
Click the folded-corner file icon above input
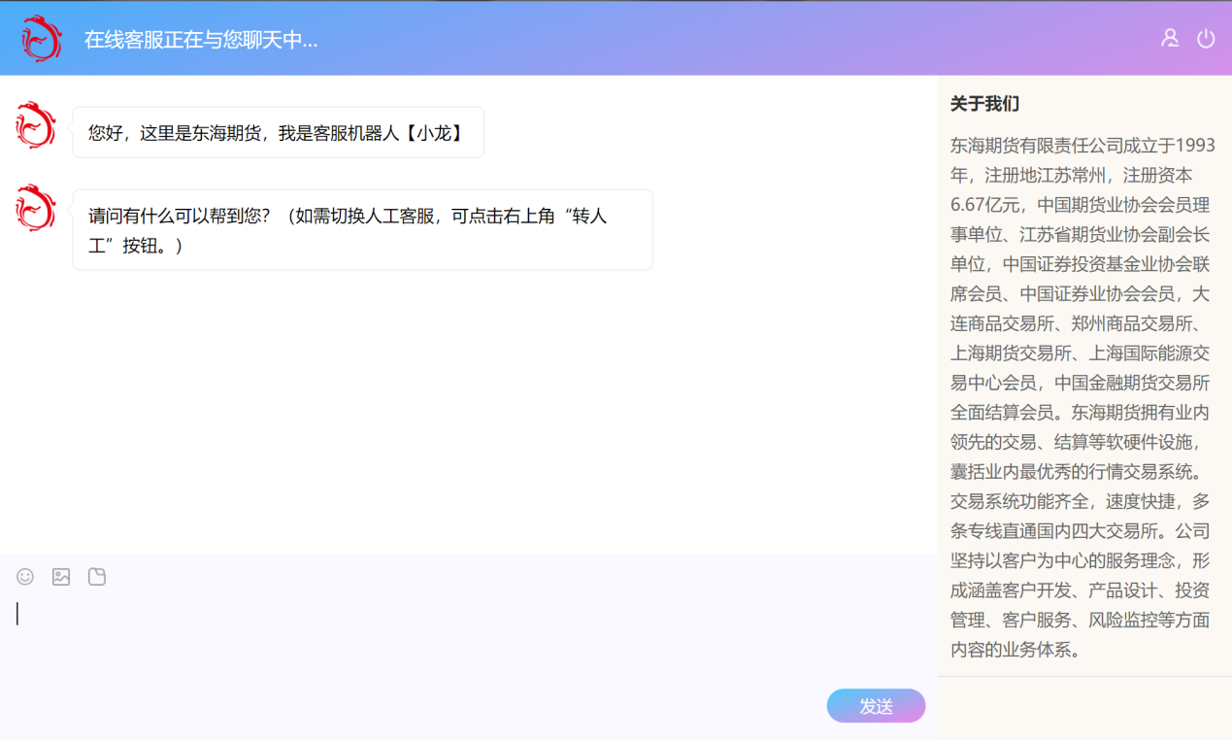click(97, 577)
